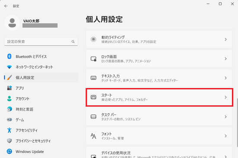Open スタート settings row
Image resolution: width=238 pixels, height=158 pixels.
click(x=159, y=98)
